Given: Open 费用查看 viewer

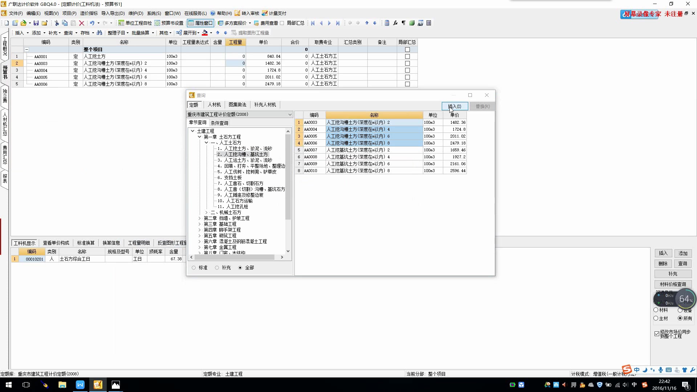Looking at the screenshot, I should click(266, 23).
